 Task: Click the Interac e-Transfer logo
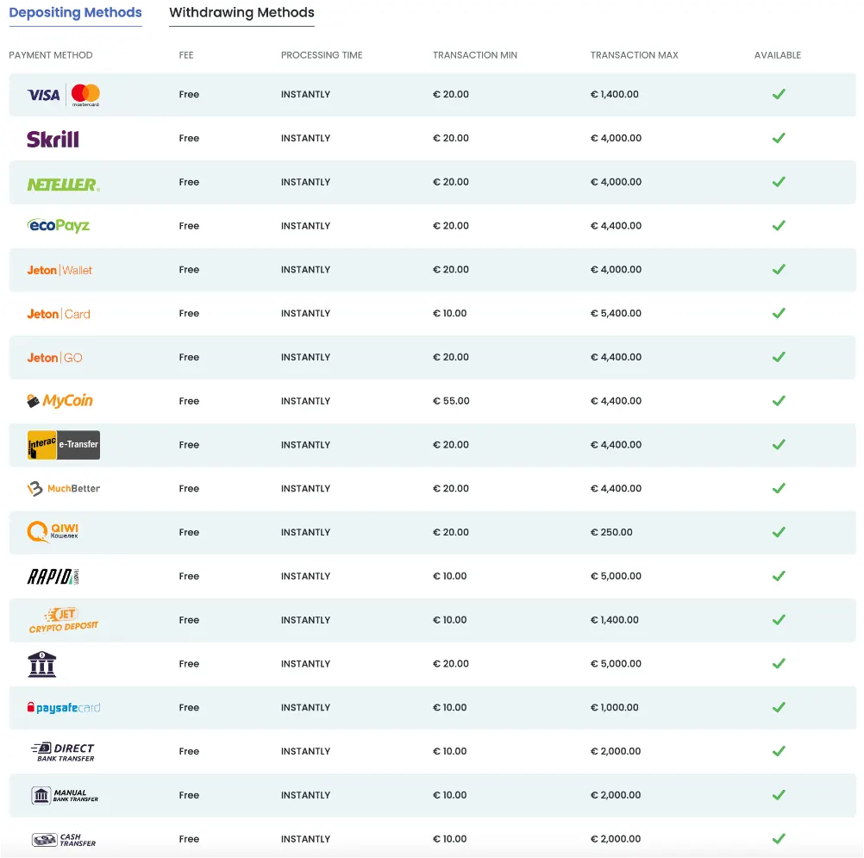(63, 445)
